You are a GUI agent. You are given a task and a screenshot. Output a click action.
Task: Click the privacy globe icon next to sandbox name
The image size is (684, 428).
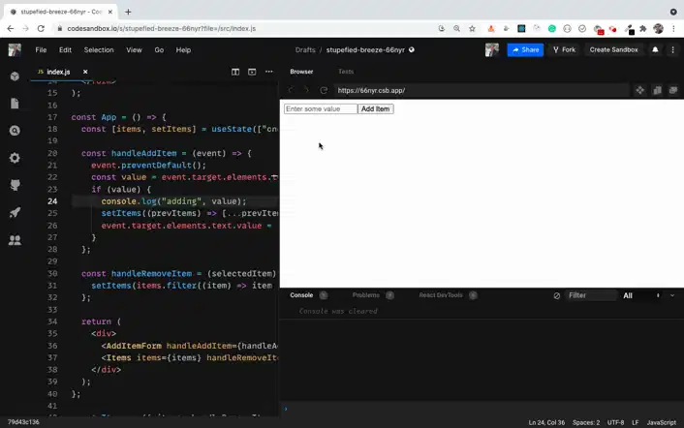(412, 49)
